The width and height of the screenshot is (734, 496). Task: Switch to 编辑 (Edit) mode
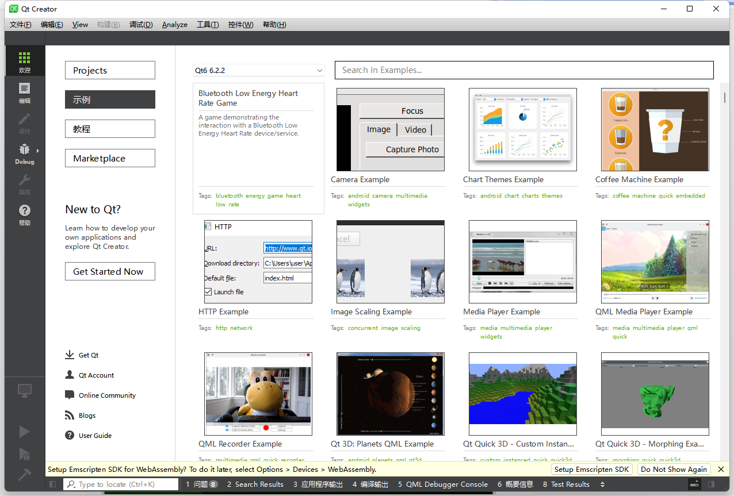pyautogui.click(x=24, y=92)
